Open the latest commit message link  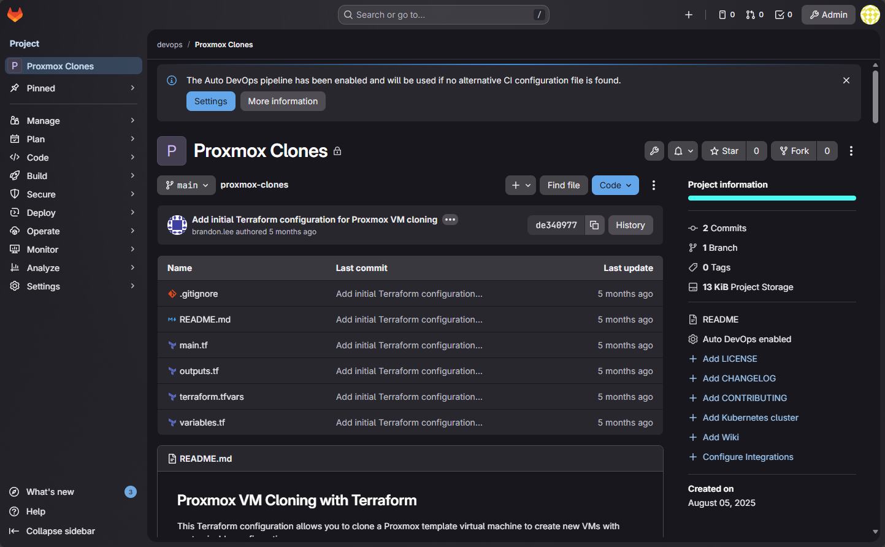coord(315,220)
